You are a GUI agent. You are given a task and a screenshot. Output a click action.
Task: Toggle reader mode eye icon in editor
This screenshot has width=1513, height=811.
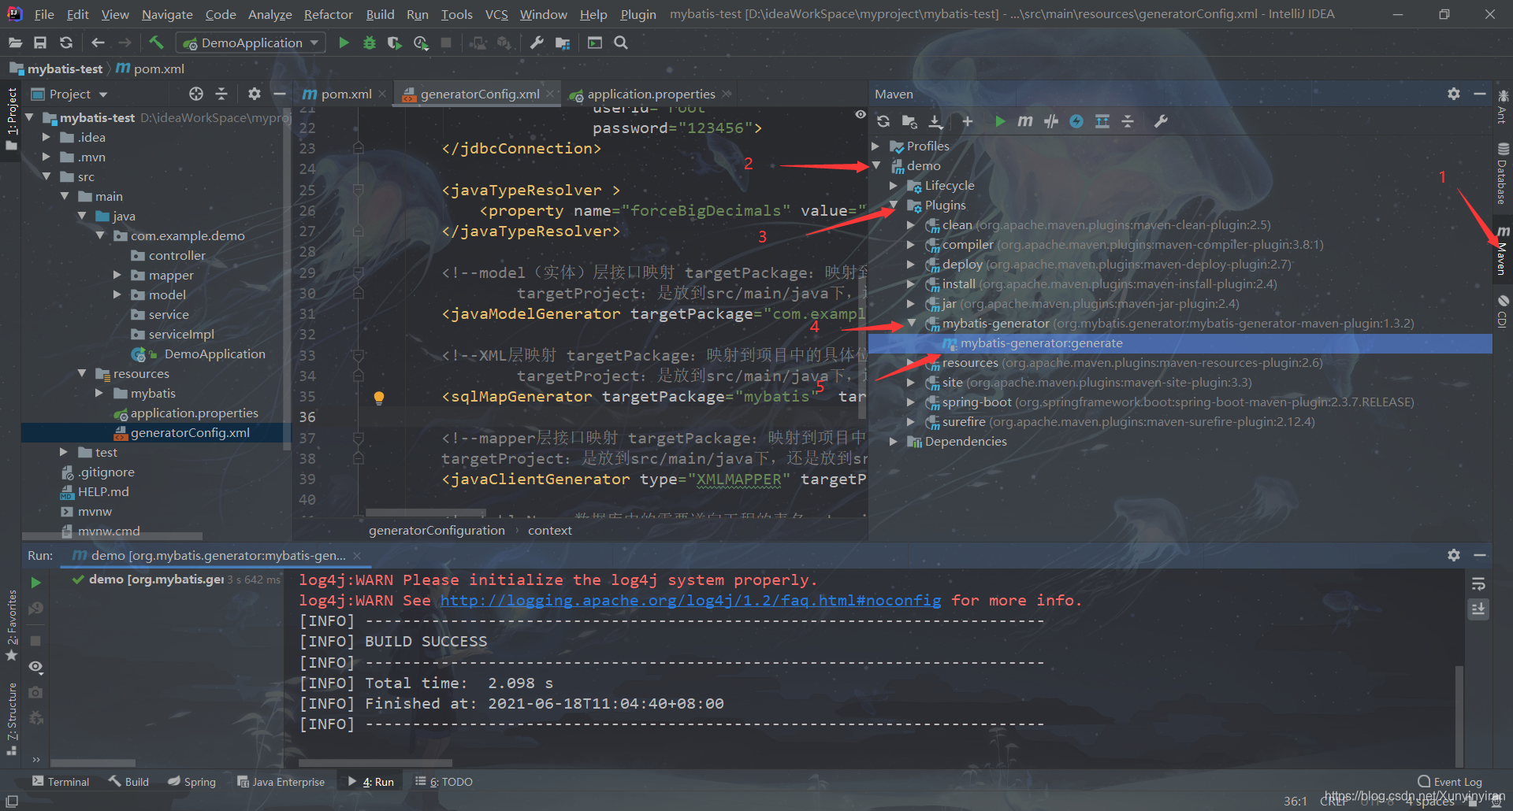861,114
